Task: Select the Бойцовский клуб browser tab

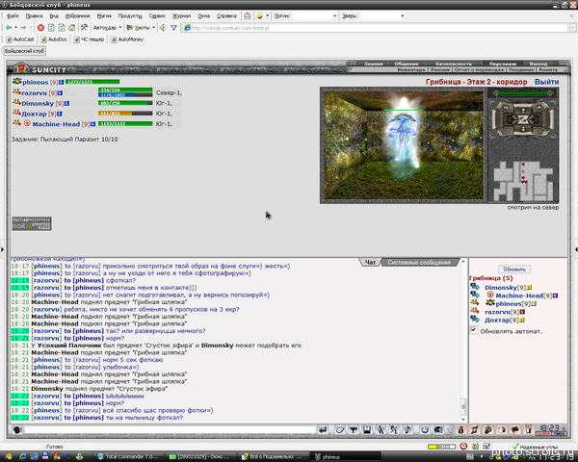Action: pyautogui.click(x=24, y=51)
